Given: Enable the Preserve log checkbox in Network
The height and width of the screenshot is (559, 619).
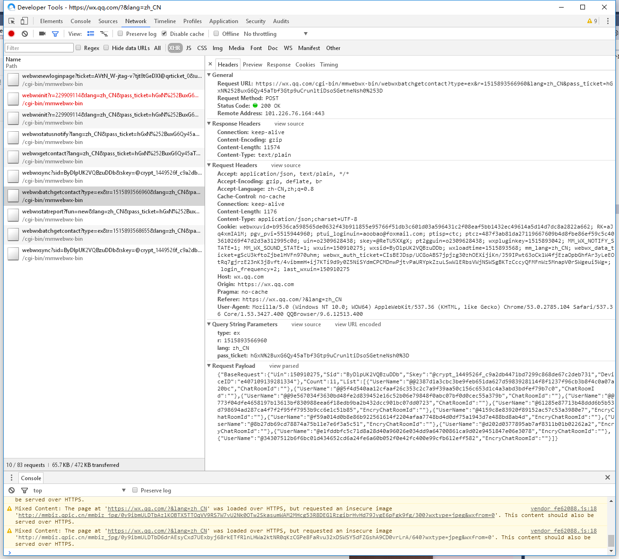Looking at the screenshot, I should coord(120,34).
